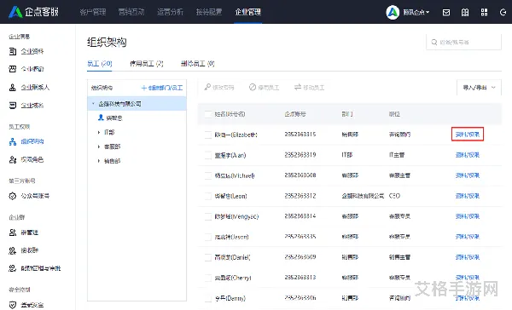The height and width of the screenshot is (310, 512).
Task: Open the four-squares apps grid icon
Action: coord(484,13)
